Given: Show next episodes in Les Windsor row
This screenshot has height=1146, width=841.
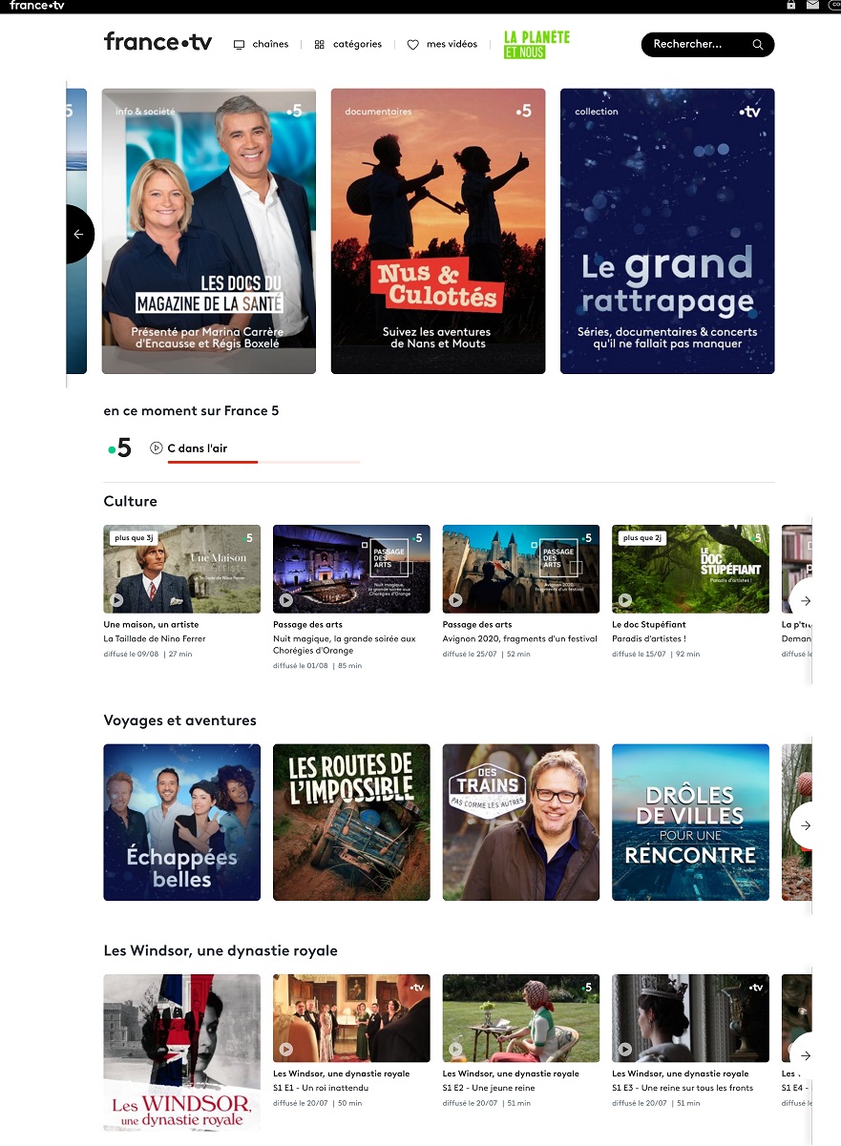Looking at the screenshot, I should pos(804,1055).
